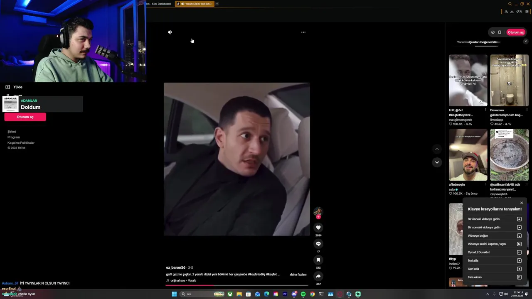The image size is (532, 299).
Task: Click the spacebar key icon for 'Oynat / Duraklat'
Action: point(519,252)
